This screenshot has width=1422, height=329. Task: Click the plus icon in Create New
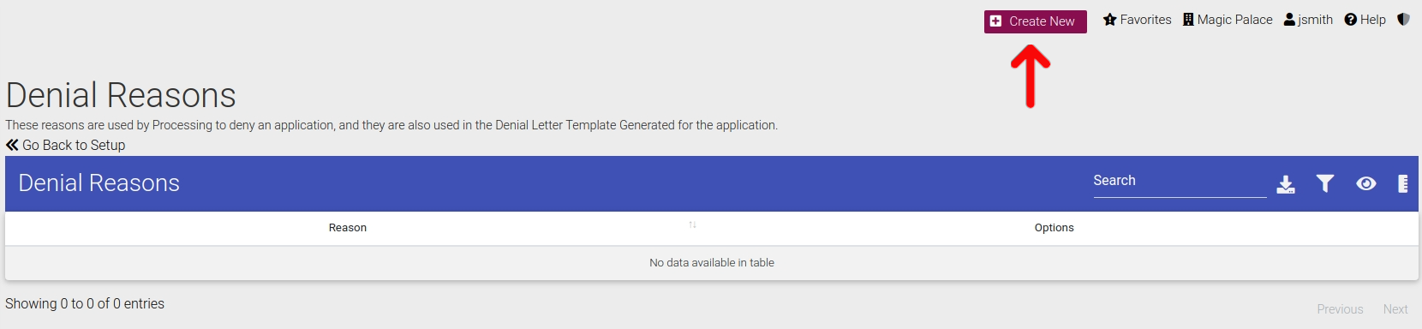pos(995,21)
